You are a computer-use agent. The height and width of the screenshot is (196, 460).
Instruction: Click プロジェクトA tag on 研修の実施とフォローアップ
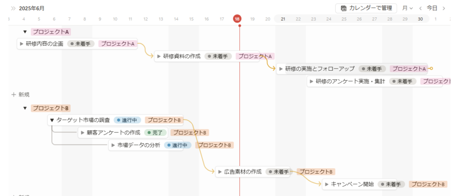click(408, 69)
